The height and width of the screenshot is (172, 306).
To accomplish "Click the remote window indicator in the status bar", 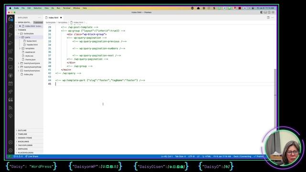I will (9, 156).
